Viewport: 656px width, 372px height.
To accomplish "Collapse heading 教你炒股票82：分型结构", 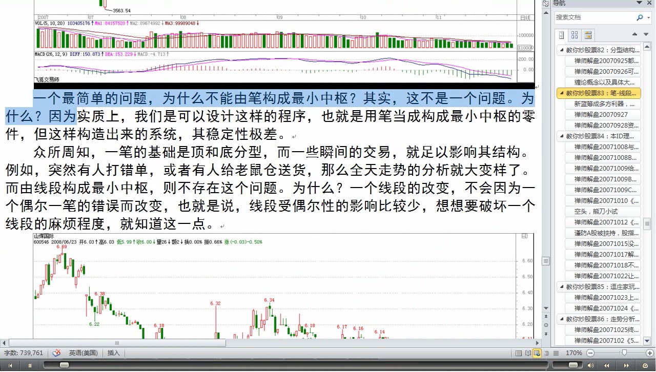I will (x=561, y=50).
